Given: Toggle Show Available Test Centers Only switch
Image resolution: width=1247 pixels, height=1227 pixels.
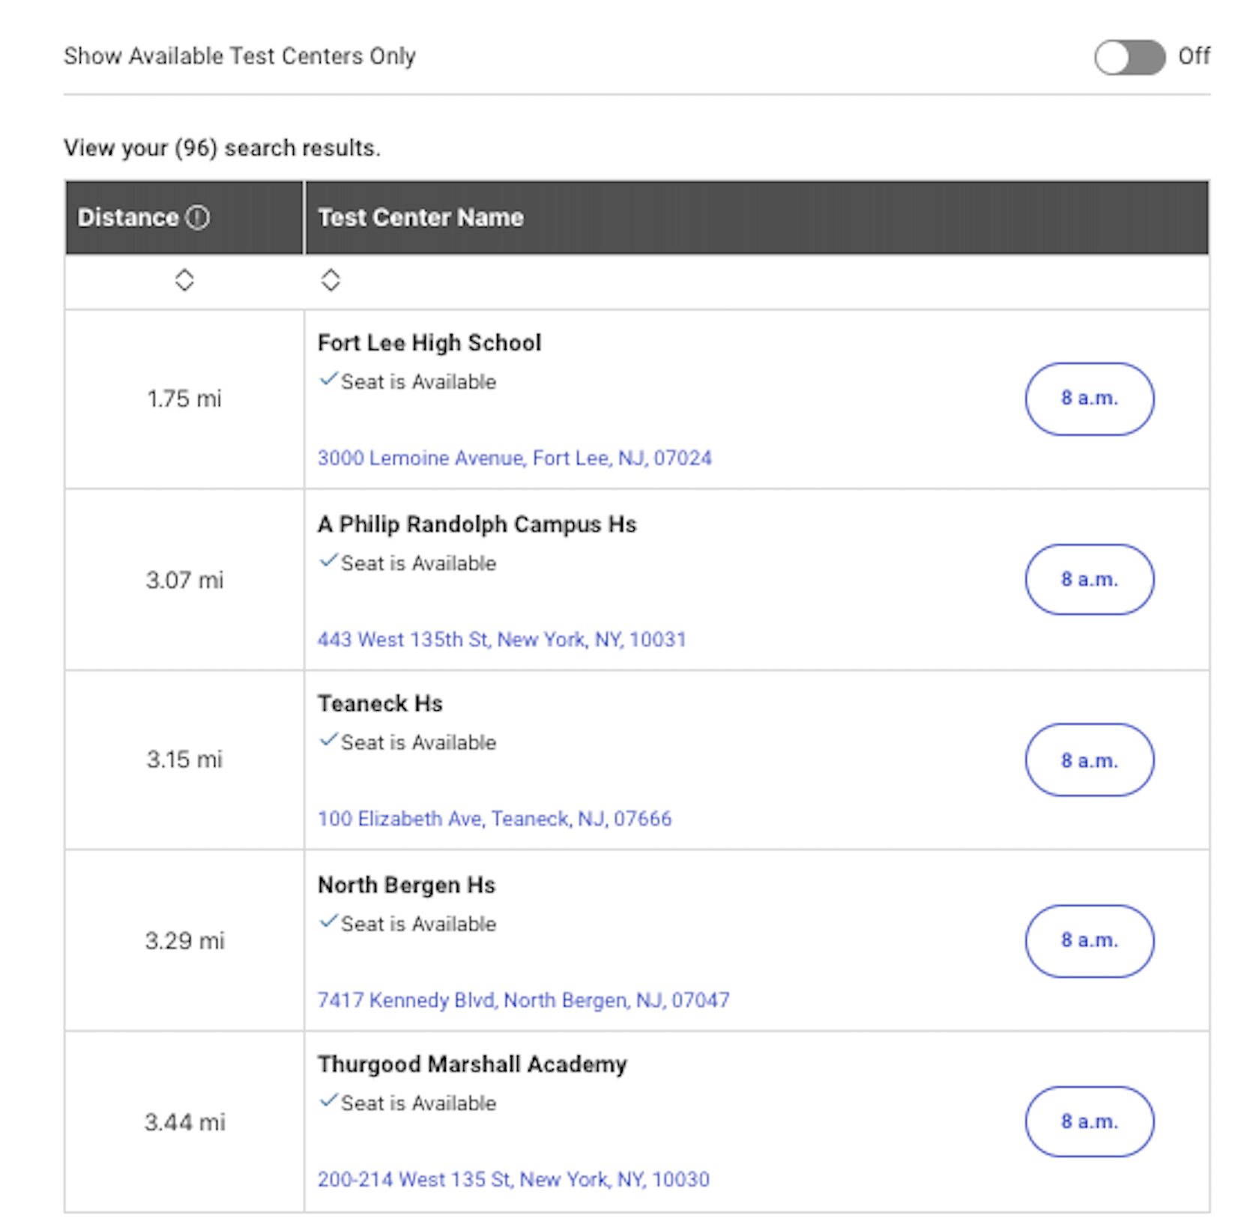Looking at the screenshot, I should tap(1129, 57).
